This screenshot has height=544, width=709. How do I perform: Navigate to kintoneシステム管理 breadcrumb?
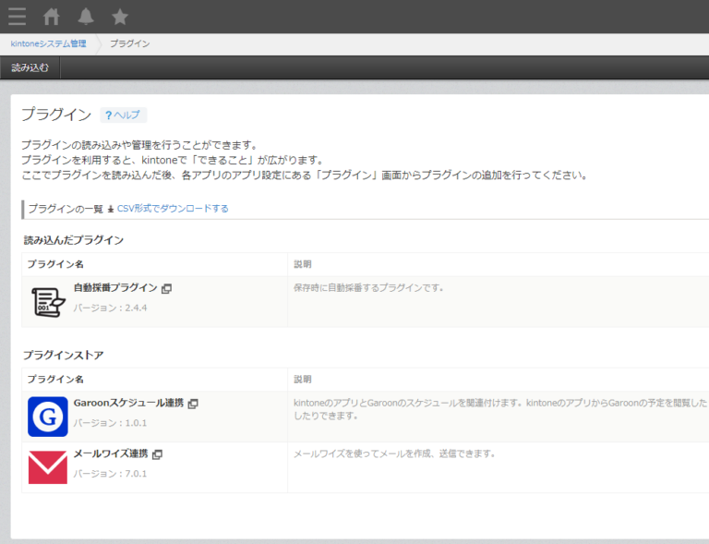coord(48,43)
